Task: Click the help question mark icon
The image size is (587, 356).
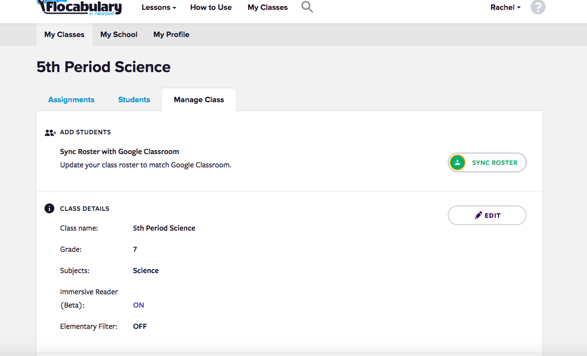Action: point(538,7)
